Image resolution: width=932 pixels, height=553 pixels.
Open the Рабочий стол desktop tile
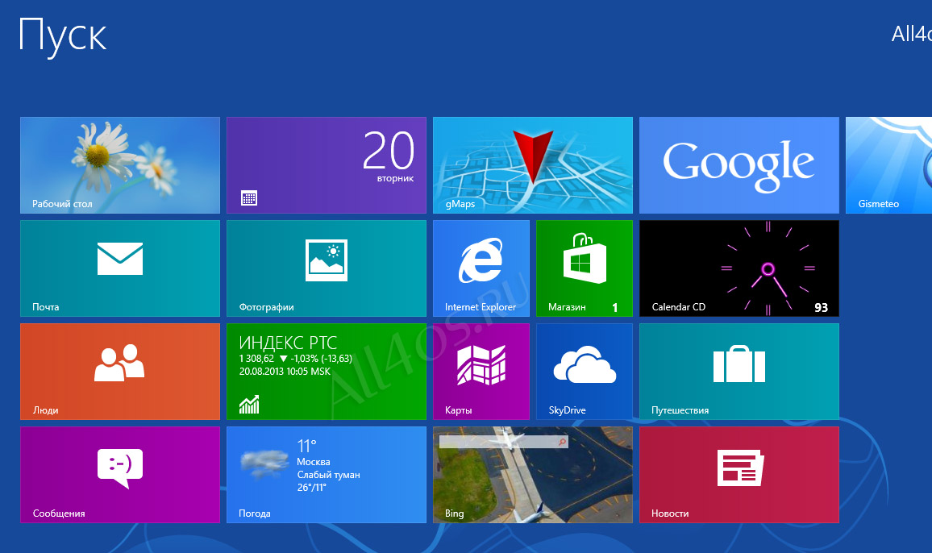point(120,165)
